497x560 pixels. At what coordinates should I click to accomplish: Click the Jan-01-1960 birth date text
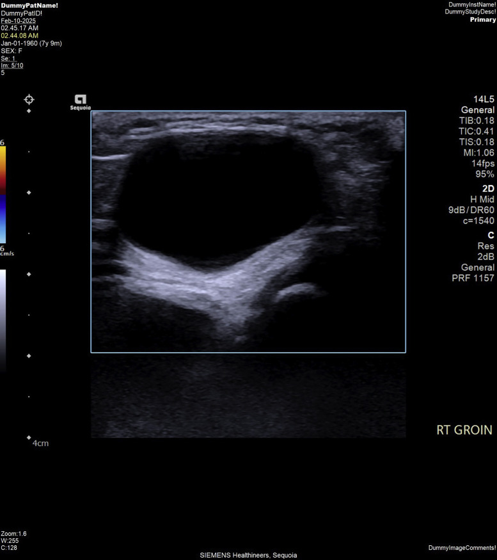(31, 44)
